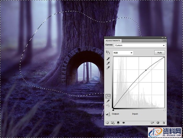Open the Curves preset dropdown showing Custom

click(x=140, y=45)
